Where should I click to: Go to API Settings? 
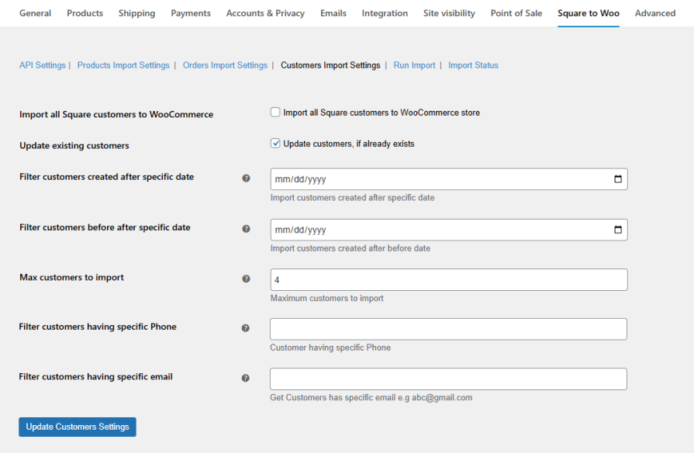[42, 65]
